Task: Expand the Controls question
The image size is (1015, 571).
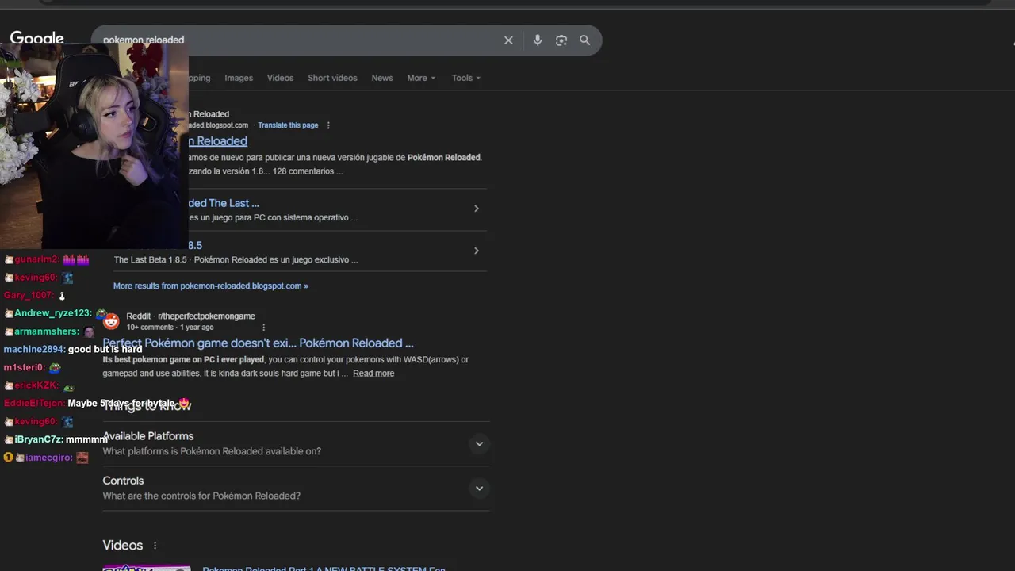Action: [x=297, y=488]
